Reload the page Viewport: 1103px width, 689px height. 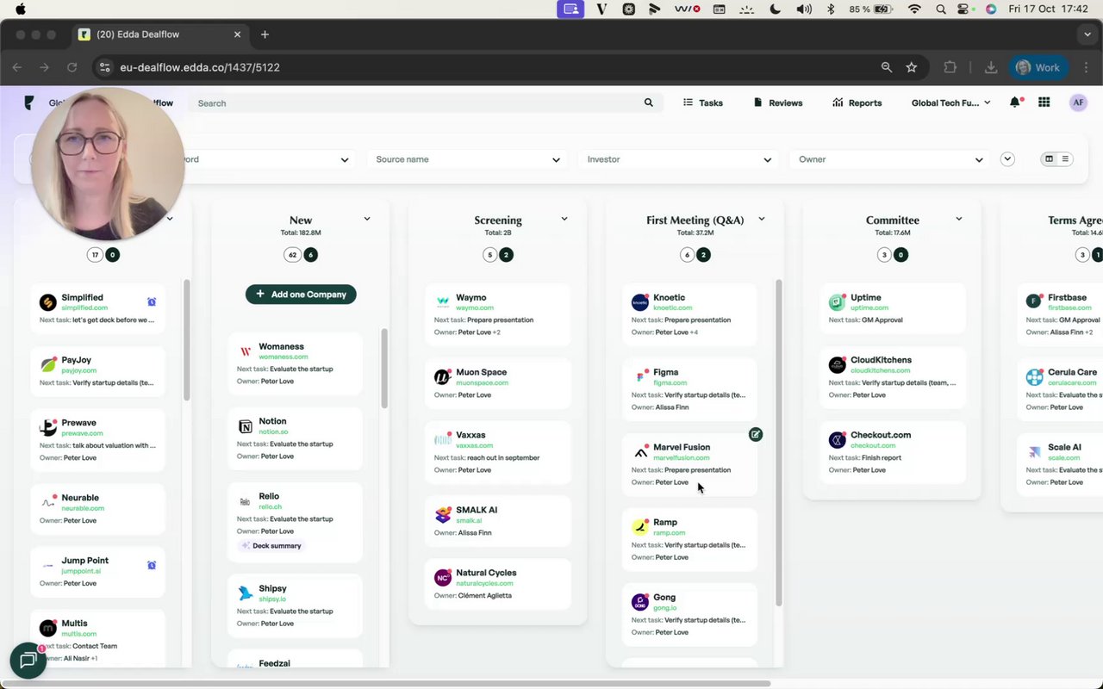72,67
